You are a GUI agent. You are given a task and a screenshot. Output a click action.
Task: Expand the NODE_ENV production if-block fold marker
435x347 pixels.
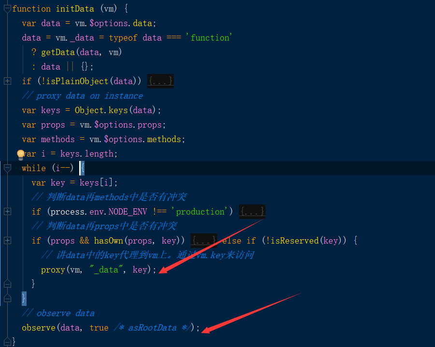point(8,212)
